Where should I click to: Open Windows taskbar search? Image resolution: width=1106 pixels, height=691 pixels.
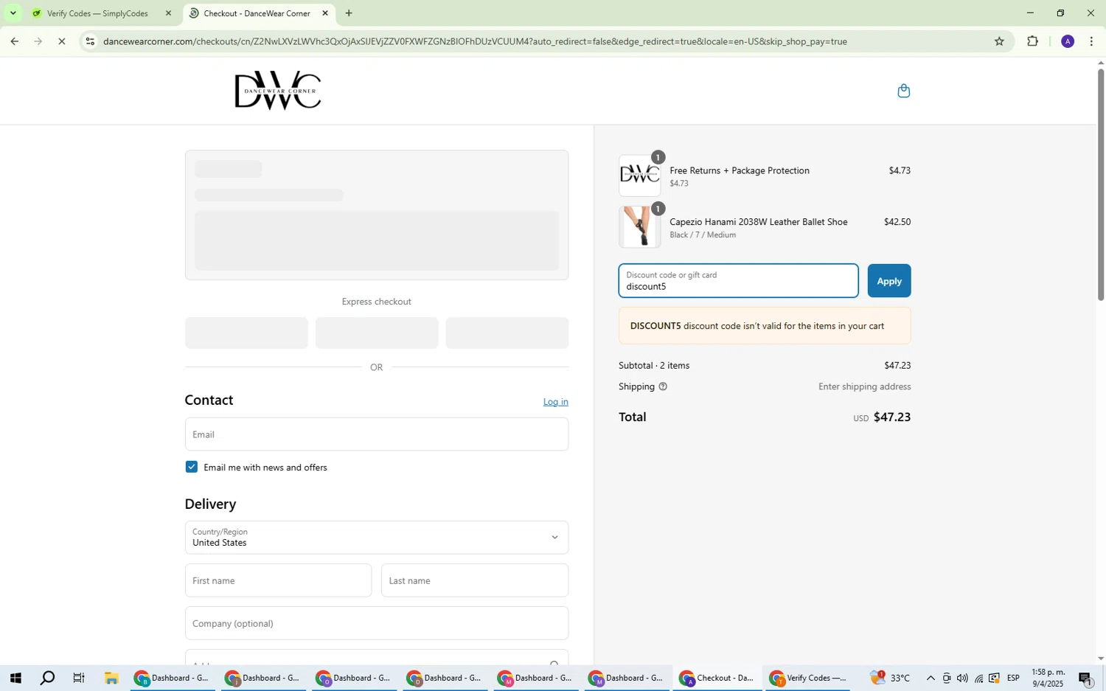pos(47,678)
